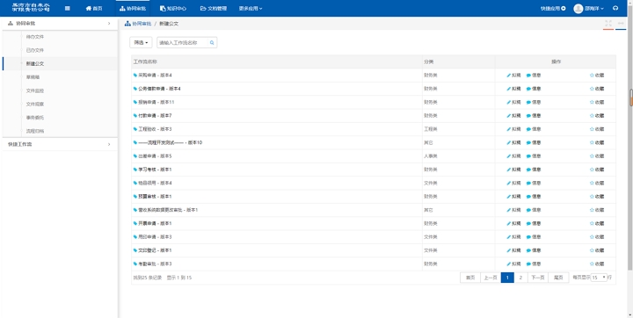633x318 pixels.
Task: Open 知识中心 in top navigation
Action: coord(173,9)
